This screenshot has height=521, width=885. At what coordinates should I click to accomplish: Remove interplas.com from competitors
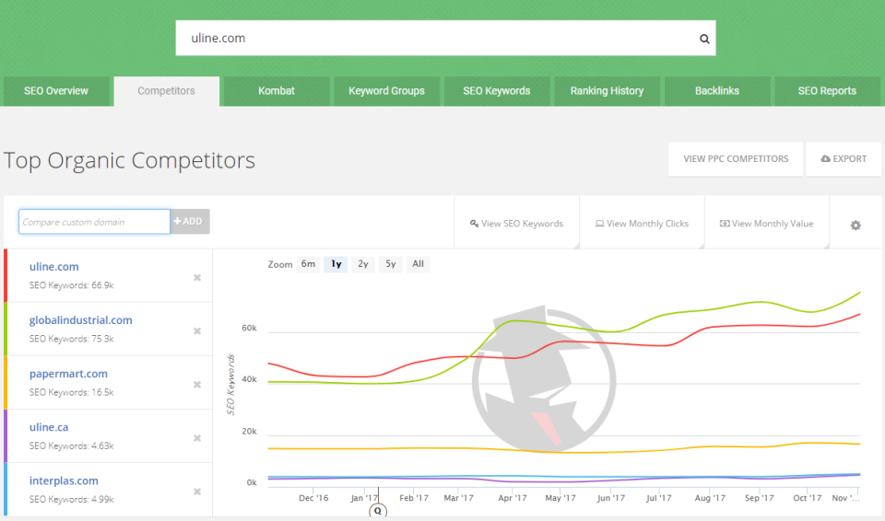[x=197, y=492]
